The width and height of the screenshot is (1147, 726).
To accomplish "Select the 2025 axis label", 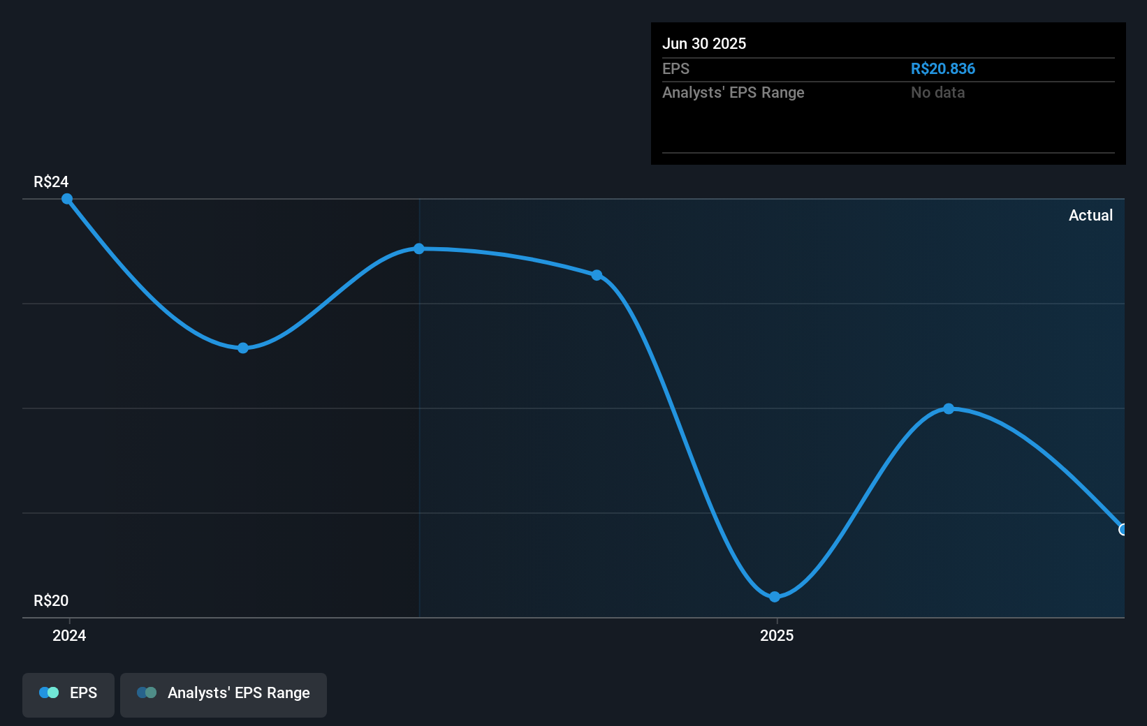I will (777, 635).
